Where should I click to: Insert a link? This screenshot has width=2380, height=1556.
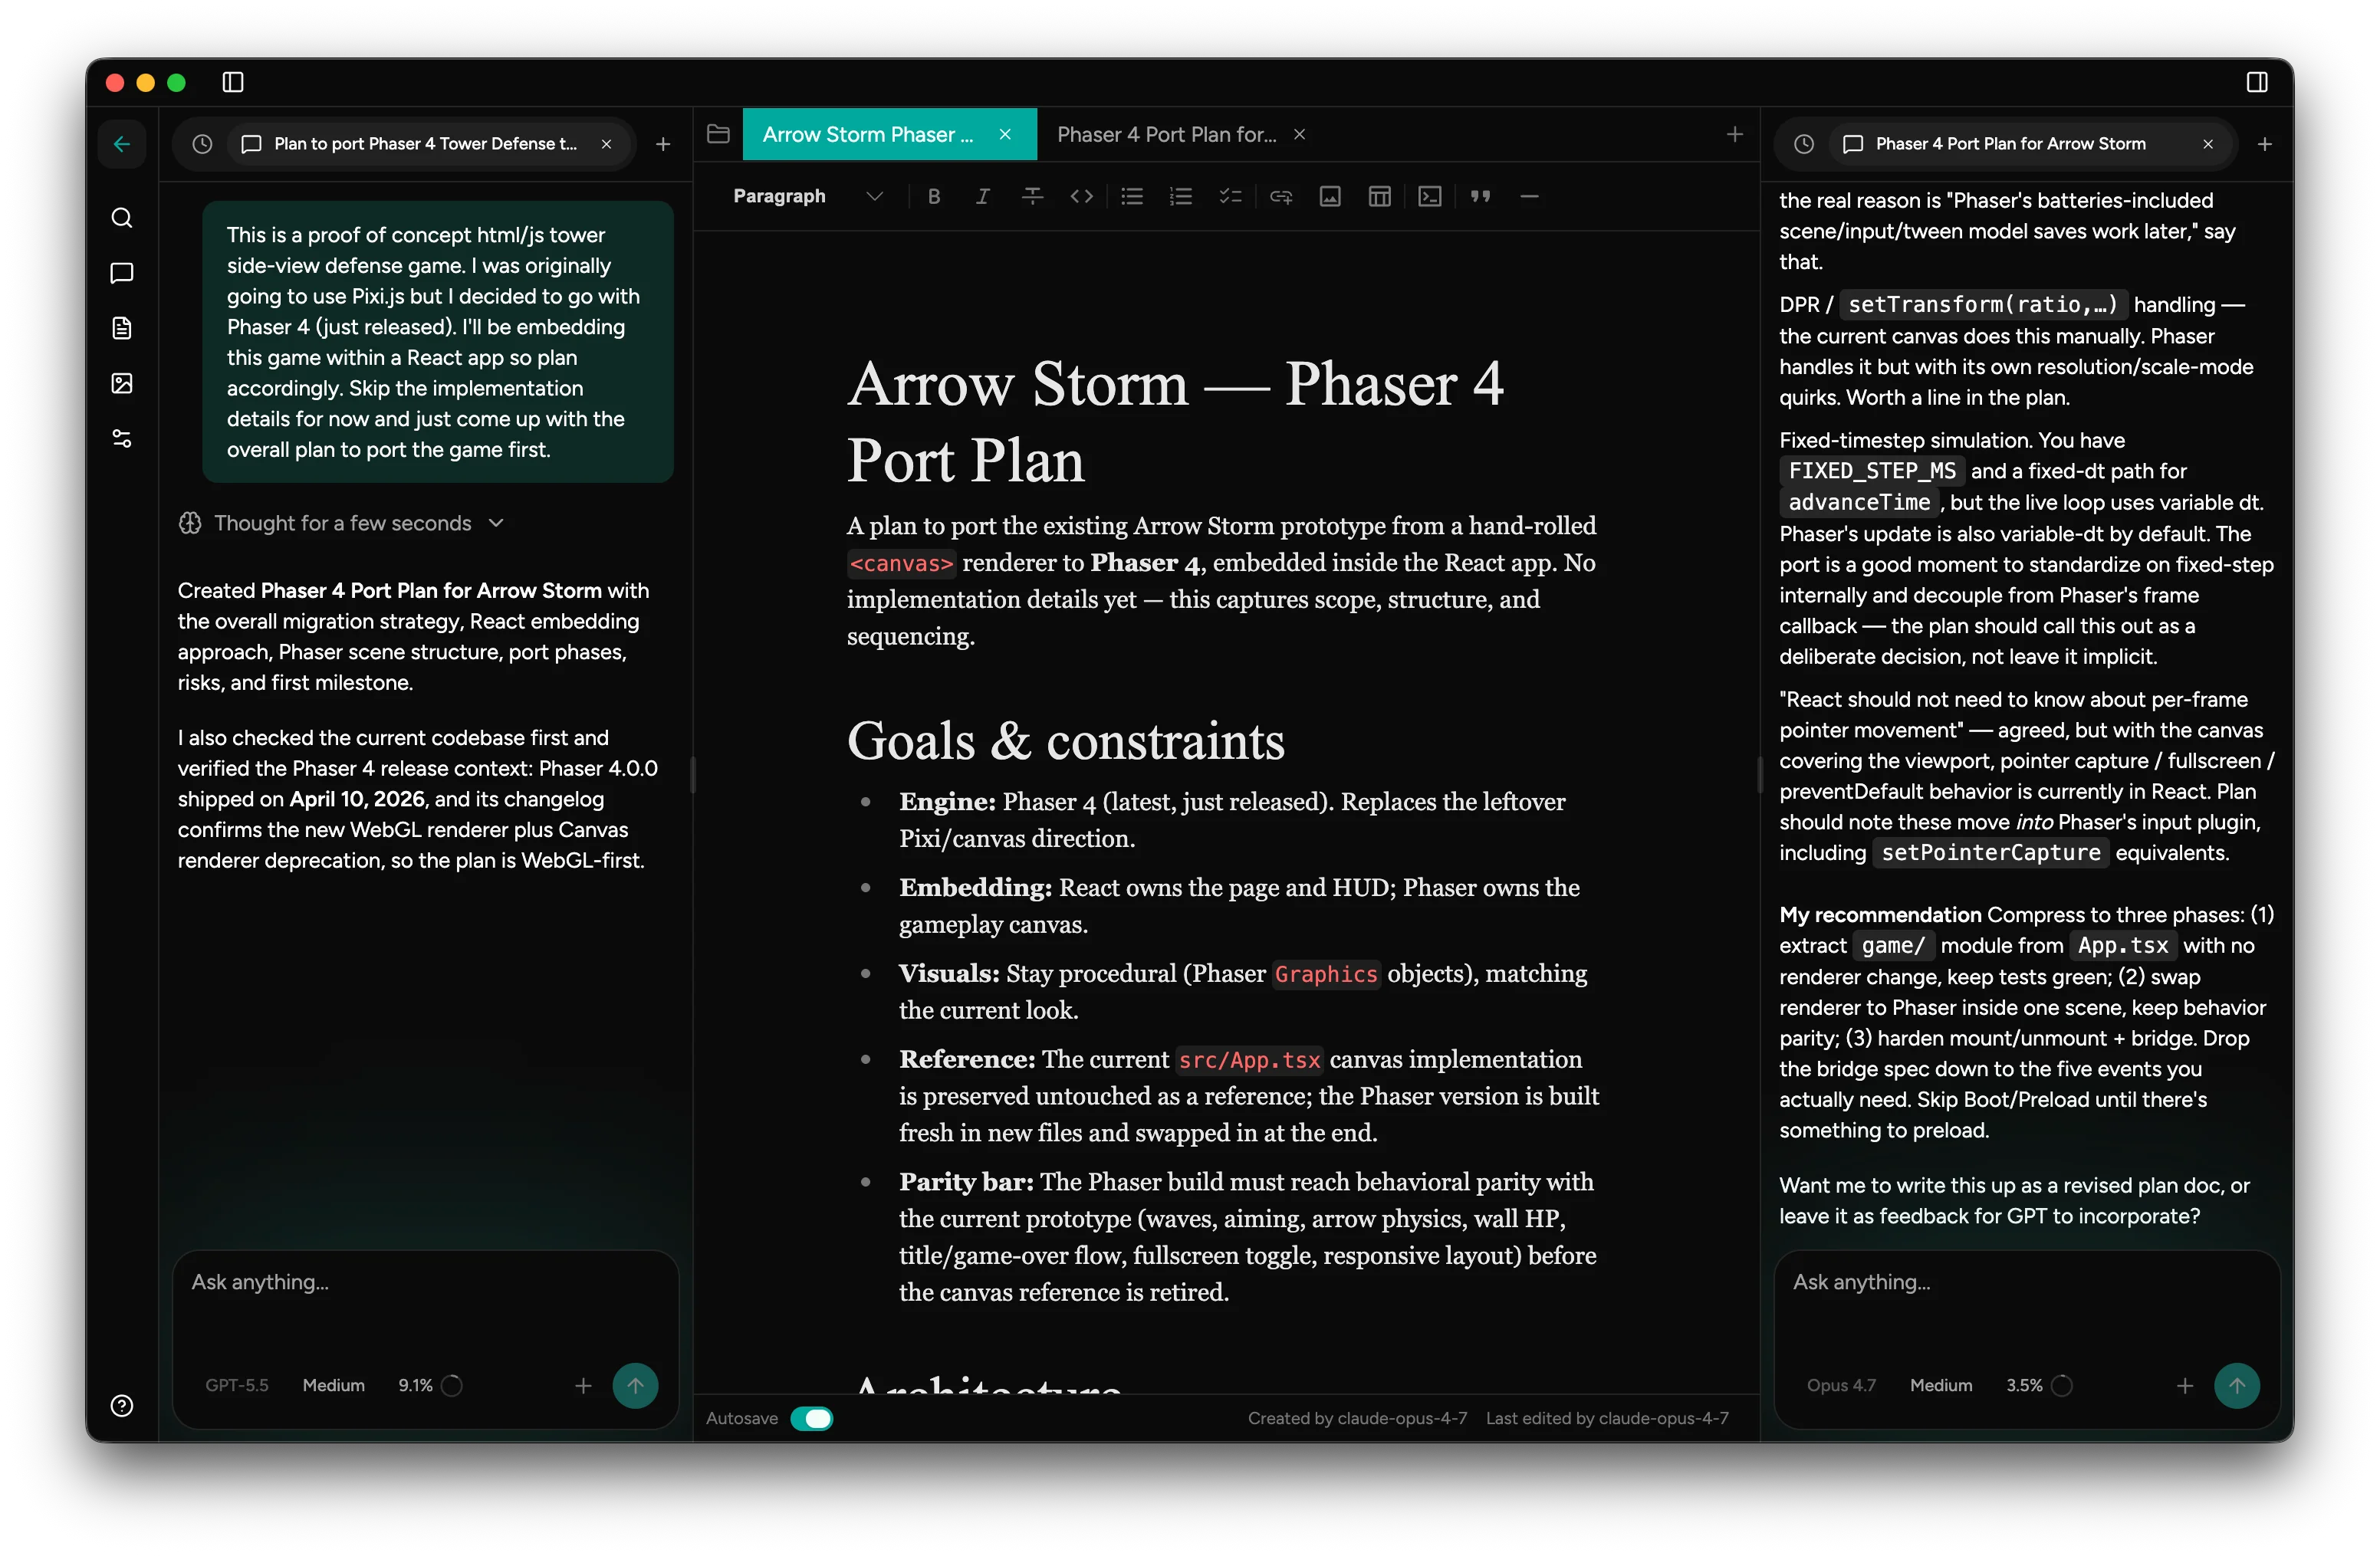click(x=1281, y=197)
